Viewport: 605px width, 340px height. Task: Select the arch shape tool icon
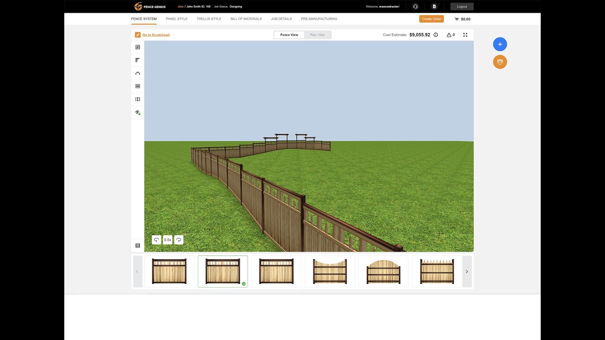coord(138,73)
